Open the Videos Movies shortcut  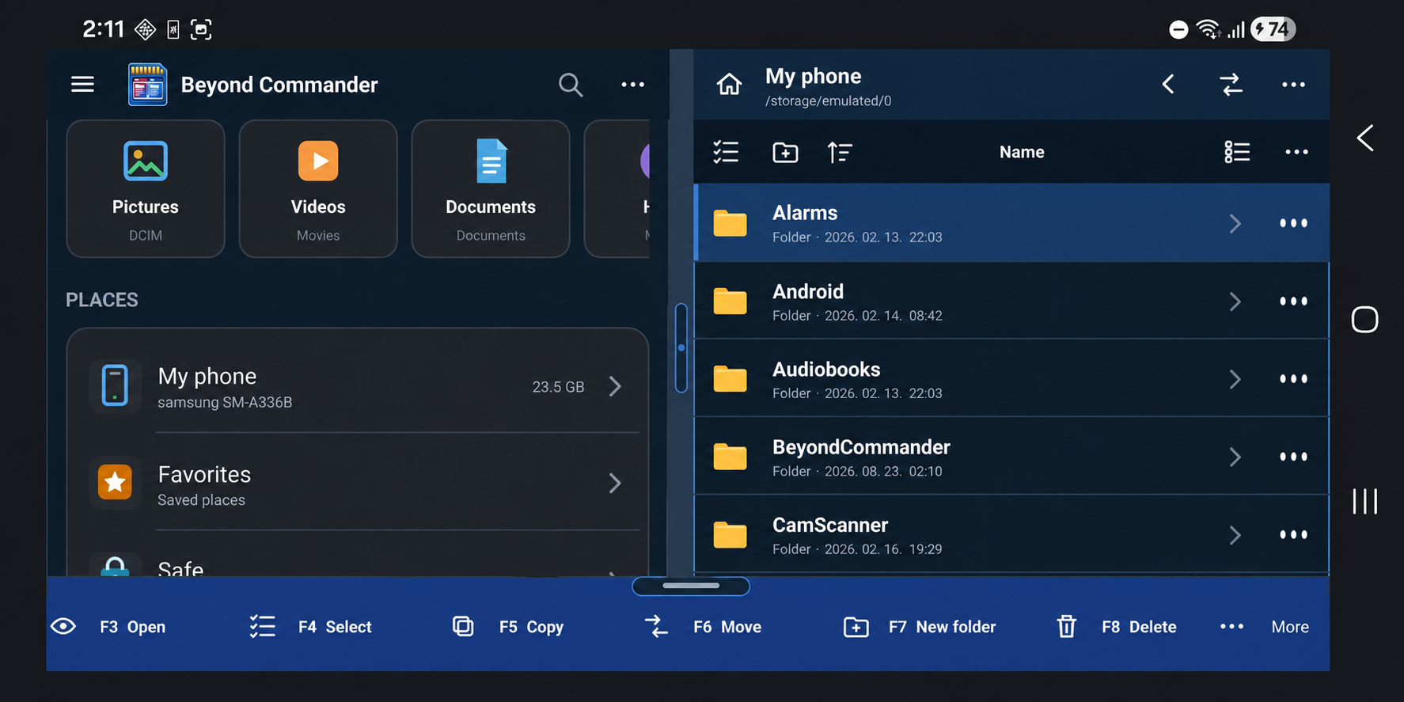tap(318, 189)
